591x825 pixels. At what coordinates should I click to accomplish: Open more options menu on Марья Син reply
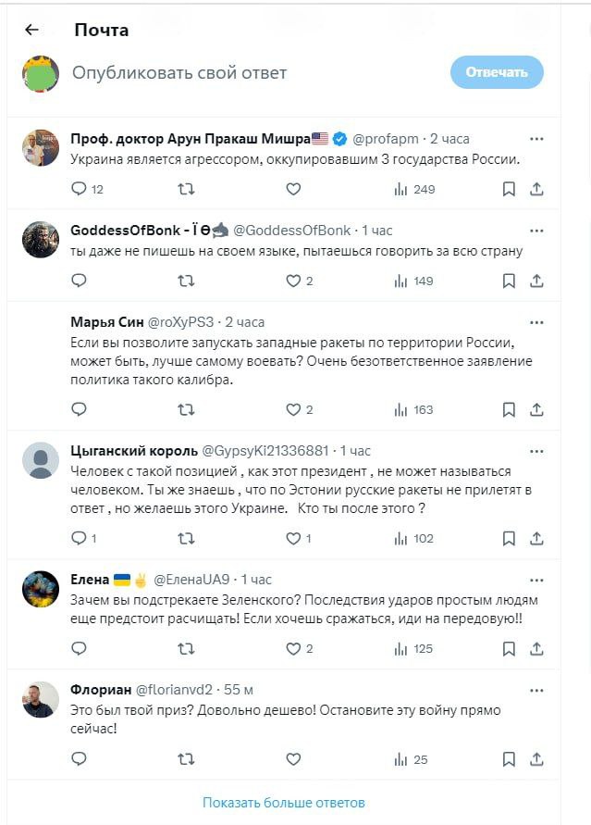(536, 322)
